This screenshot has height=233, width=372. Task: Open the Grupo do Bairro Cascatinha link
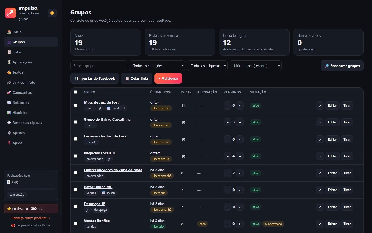(107, 119)
